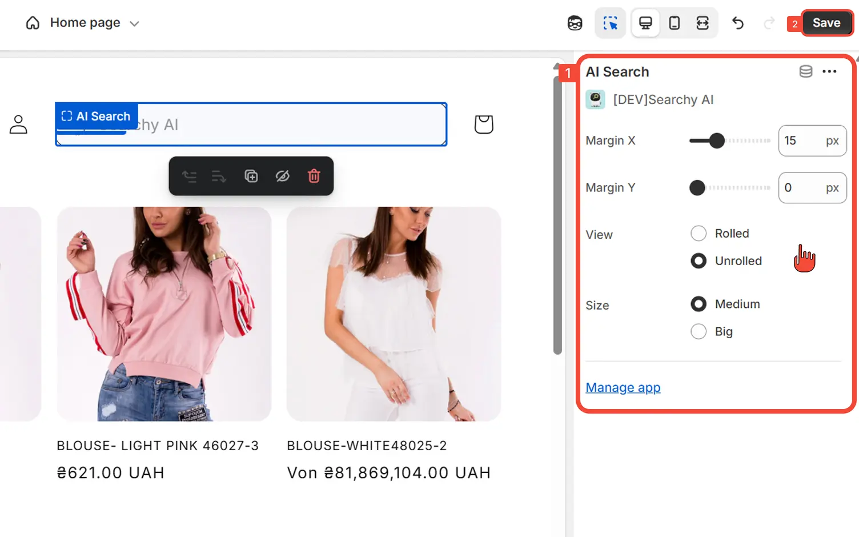859x537 pixels.
Task: Click the move-up reorder icon in block toolbar
Action: (190, 176)
